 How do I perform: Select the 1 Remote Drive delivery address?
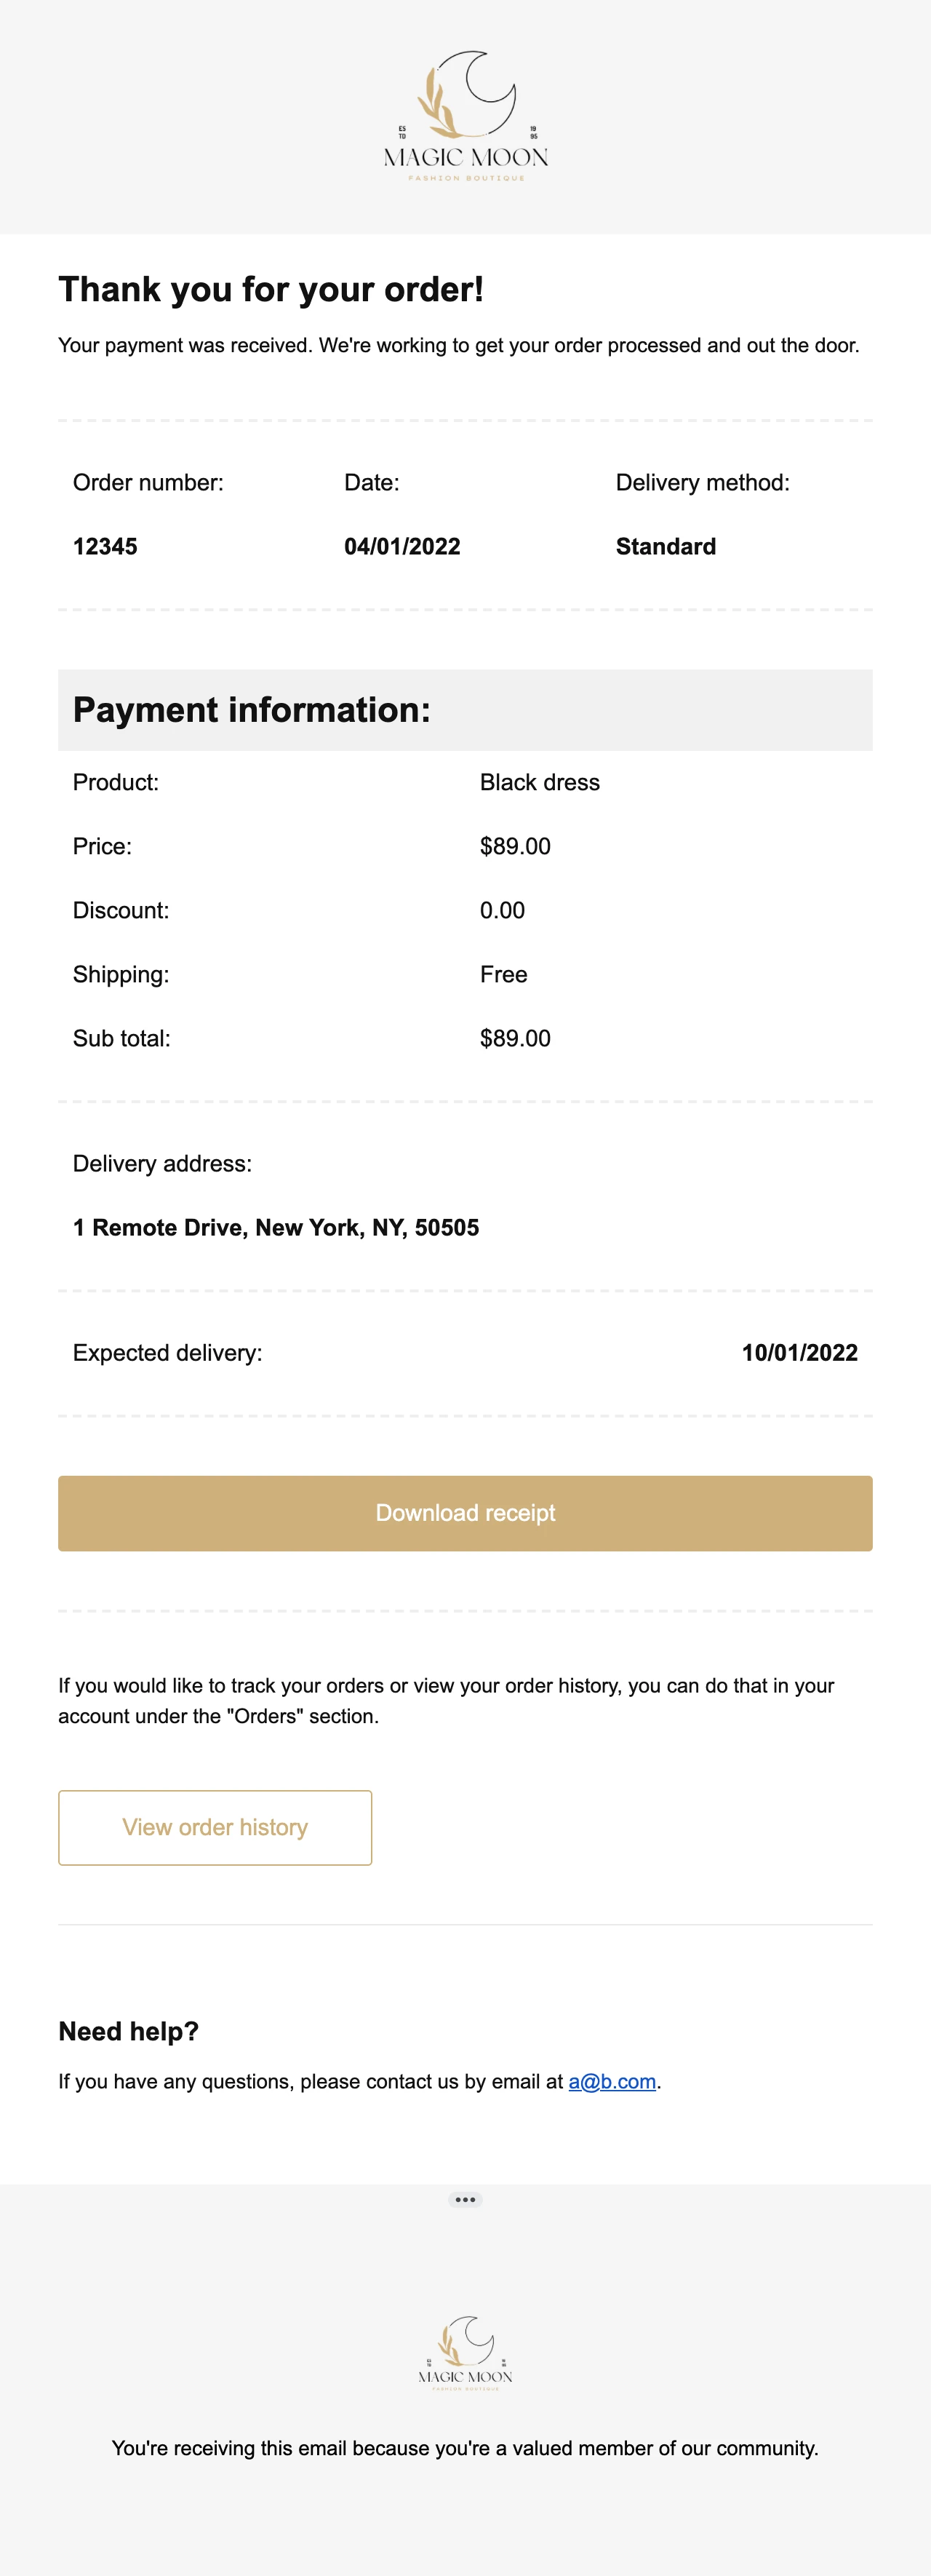point(276,1227)
